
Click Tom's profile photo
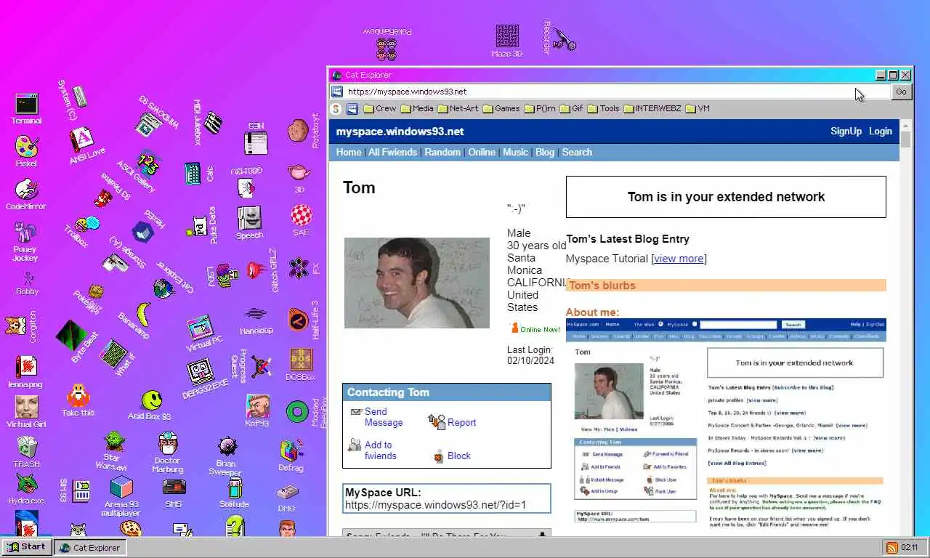coord(417,283)
